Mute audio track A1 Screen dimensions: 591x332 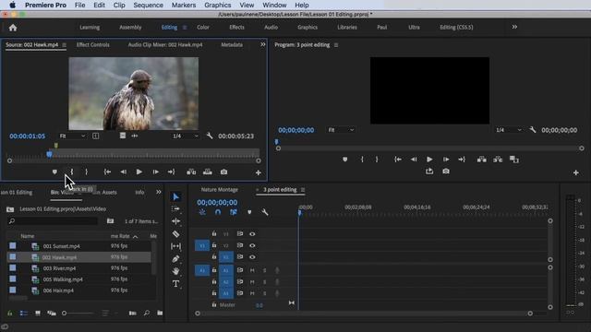click(x=252, y=270)
